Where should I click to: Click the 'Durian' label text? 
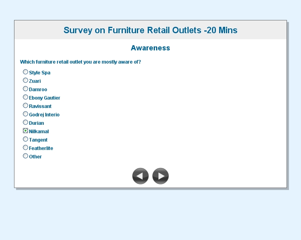coord(37,123)
